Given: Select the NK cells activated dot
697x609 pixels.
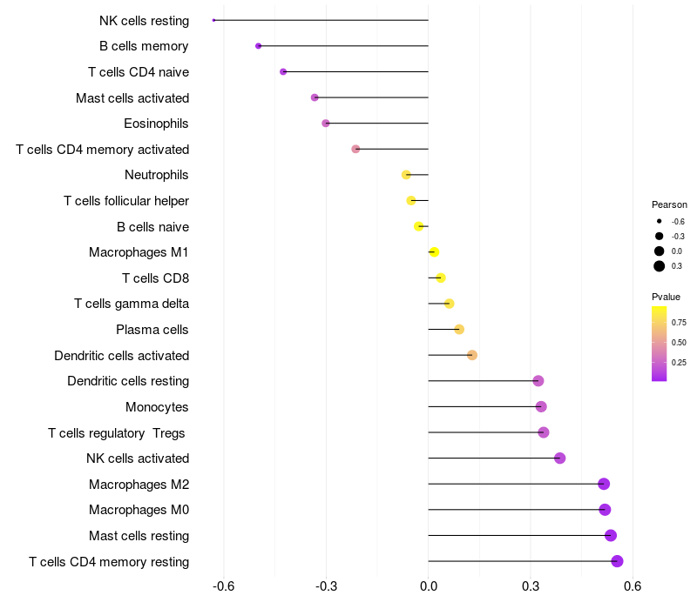Looking at the screenshot, I should pos(559,458).
